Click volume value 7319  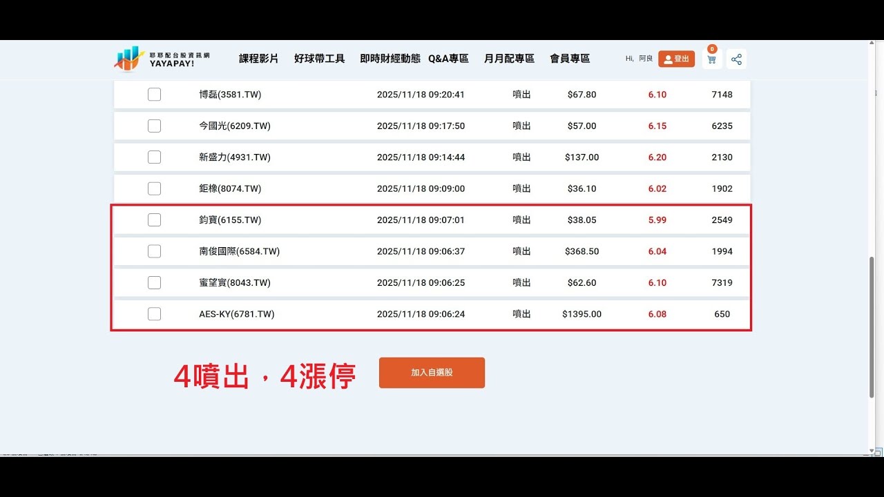coord(722,282)
